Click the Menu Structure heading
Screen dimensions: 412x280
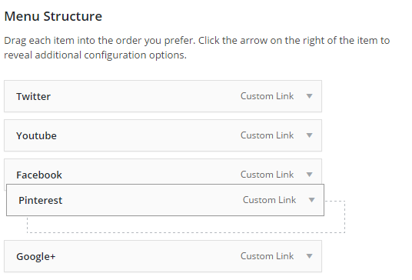[x=53, y=16]
